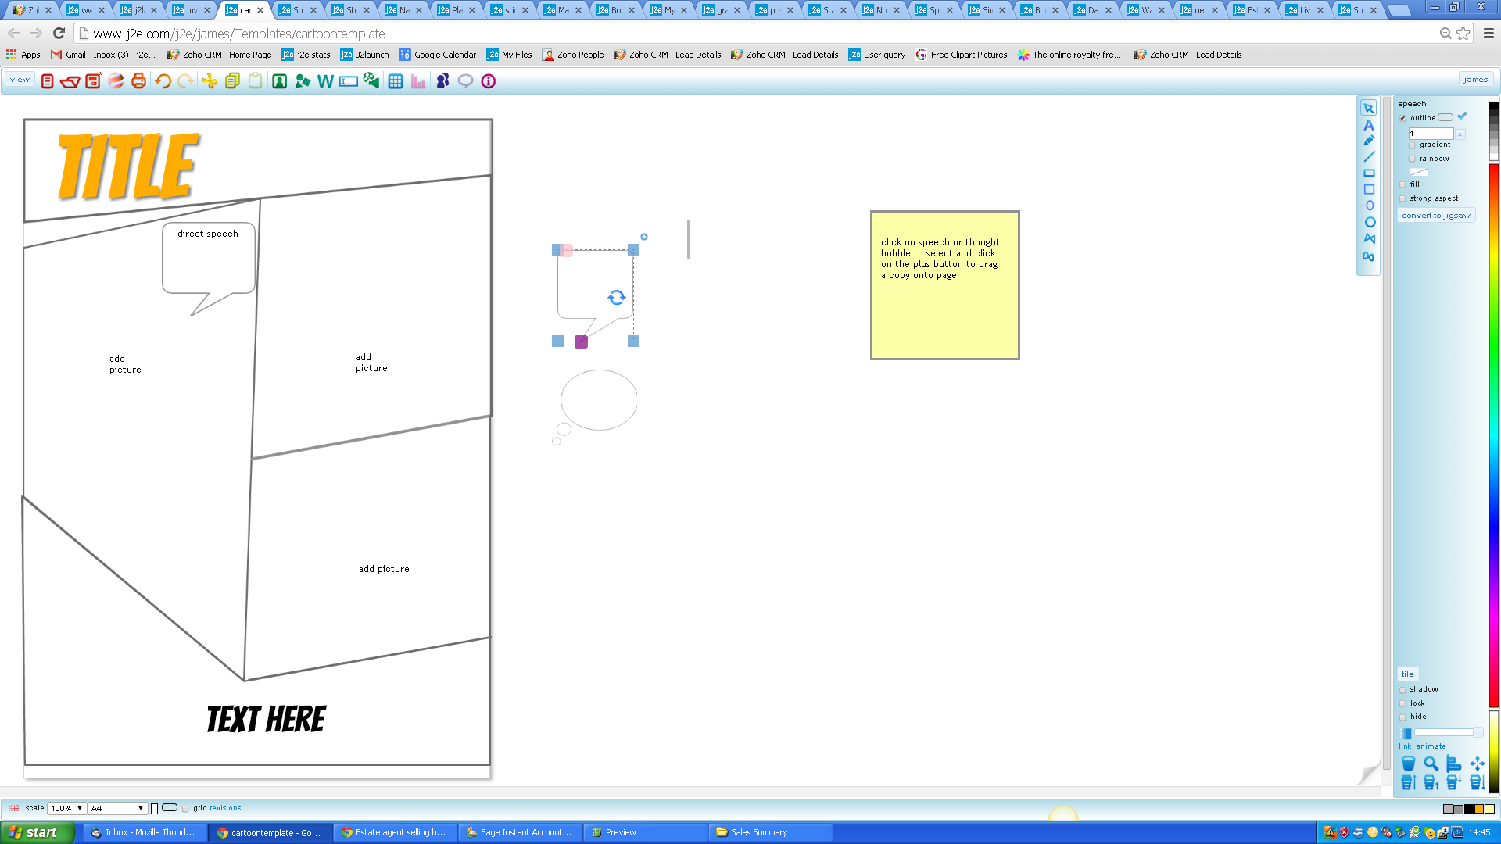Open the A4 page size dropdown

(x=117, y=809)
